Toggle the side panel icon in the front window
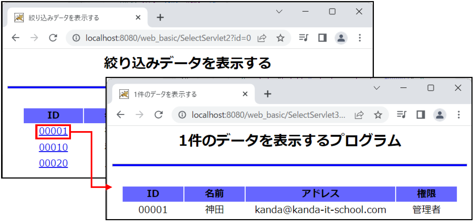Viewport: 474px width, 222px height. point(420,115)
